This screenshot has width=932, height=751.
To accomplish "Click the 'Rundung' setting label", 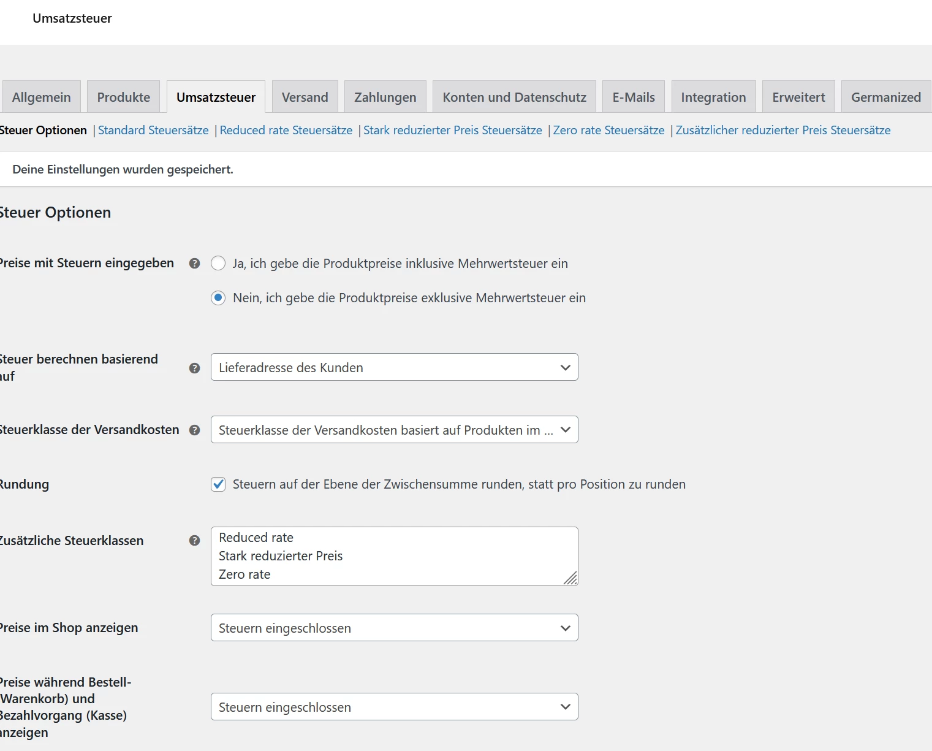I will 25,484.
